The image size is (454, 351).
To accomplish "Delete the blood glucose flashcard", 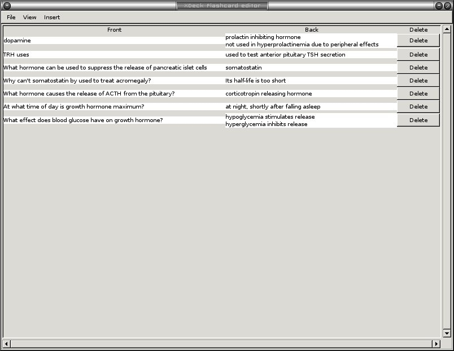I will click(418, 120).
